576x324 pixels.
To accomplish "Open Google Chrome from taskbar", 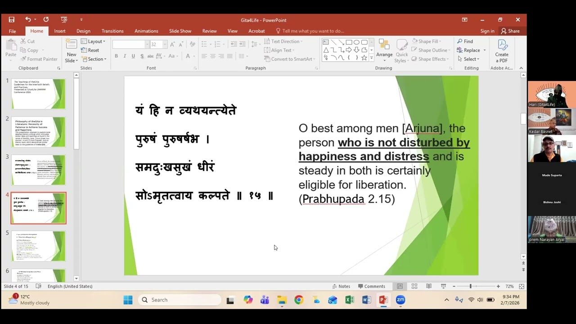I will (x=299, y=300).
